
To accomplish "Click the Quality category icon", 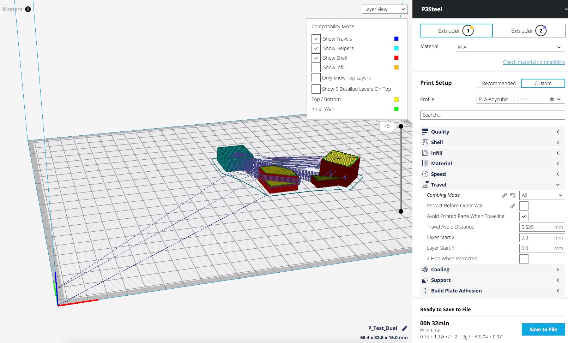I will [425, 131].
